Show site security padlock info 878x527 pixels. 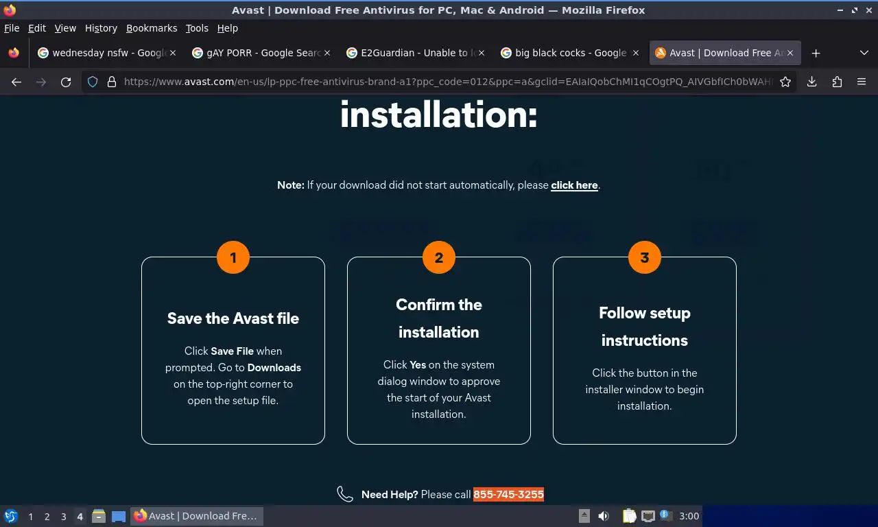[x=112, y=82]
